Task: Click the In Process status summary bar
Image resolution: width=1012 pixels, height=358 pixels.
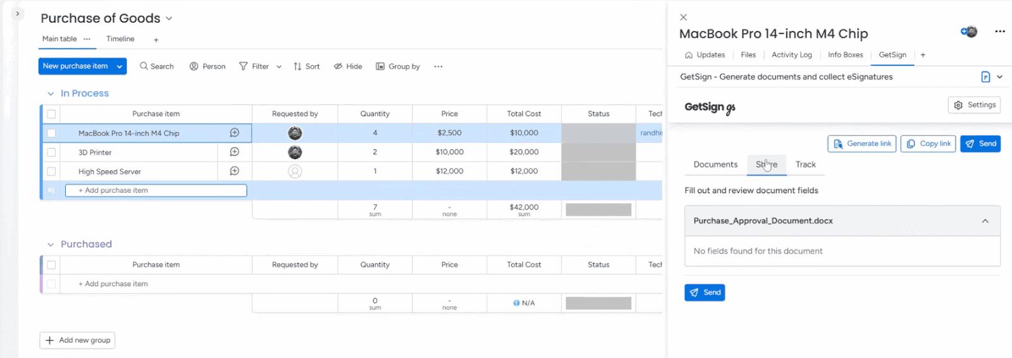Action: click(x=598, y=210)
